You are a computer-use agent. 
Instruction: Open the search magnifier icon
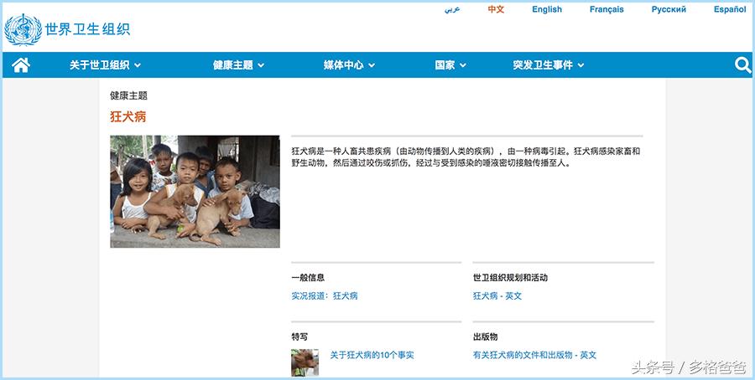click(743, 64)
